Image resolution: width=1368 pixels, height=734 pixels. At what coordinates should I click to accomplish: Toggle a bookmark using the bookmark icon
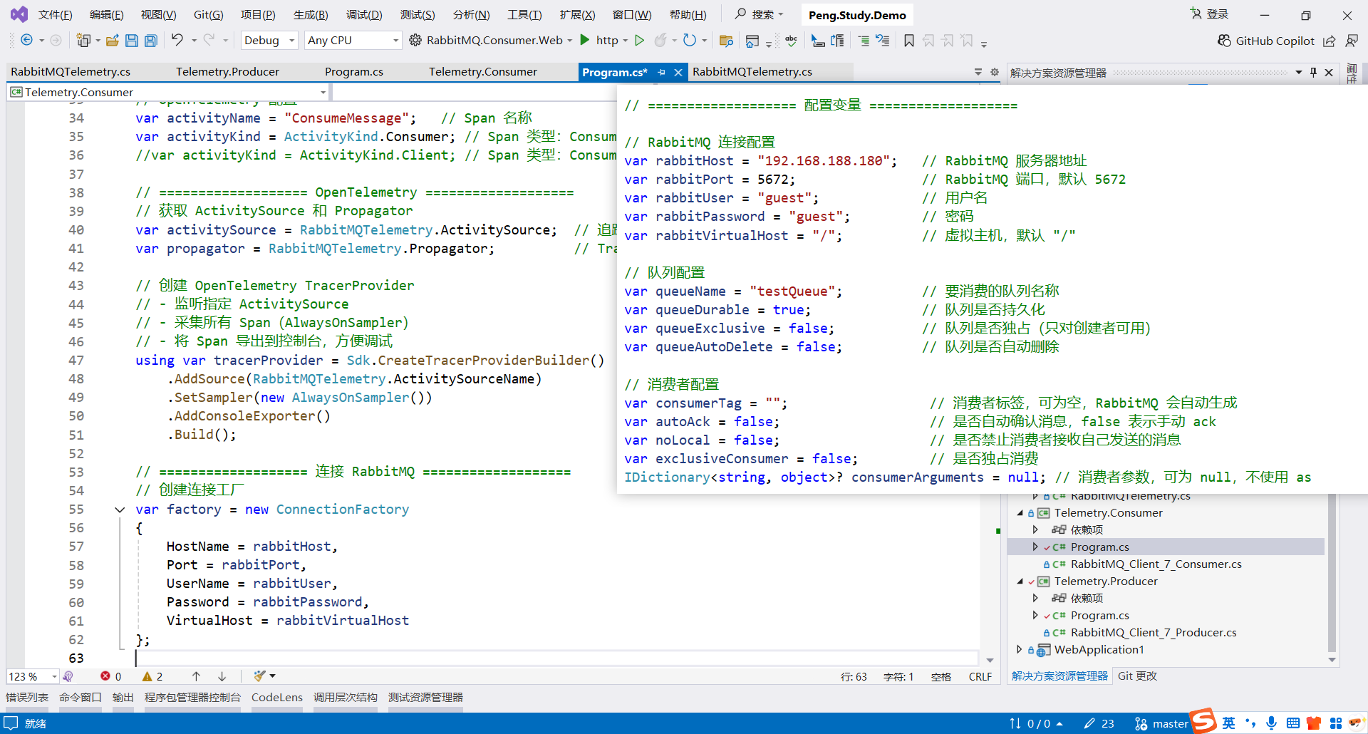coord(908,41)
